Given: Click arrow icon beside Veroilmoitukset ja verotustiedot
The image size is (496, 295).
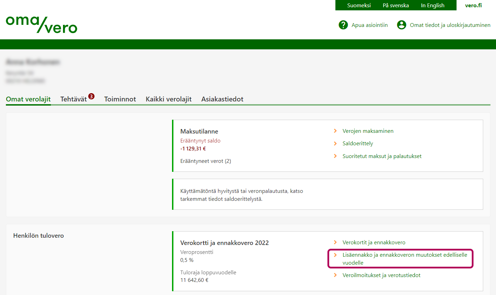Looking at the screenshot, I should pos(335,275).
